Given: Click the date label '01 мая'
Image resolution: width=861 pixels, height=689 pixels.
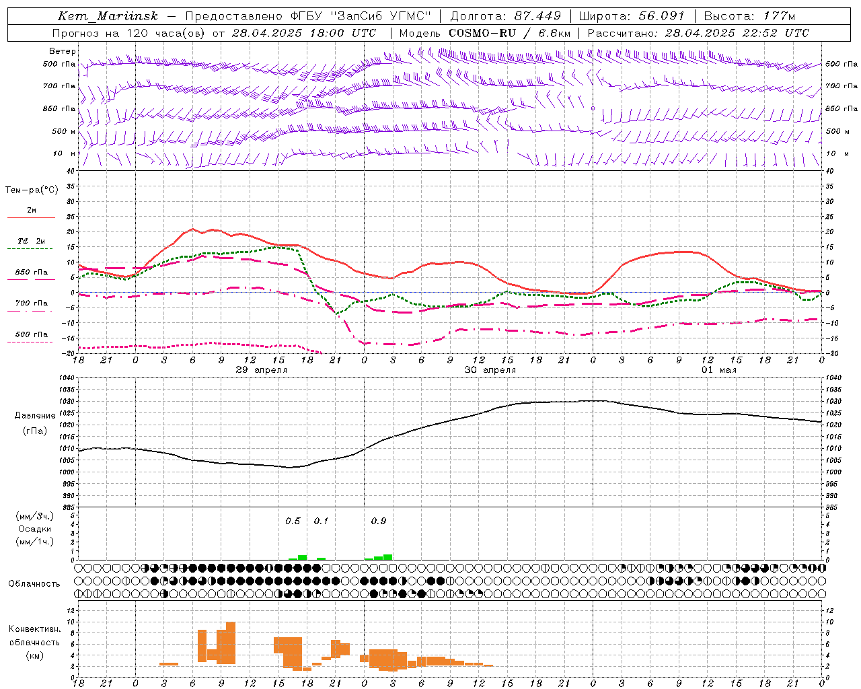Looking at the screenshot, I should [719, 370].
